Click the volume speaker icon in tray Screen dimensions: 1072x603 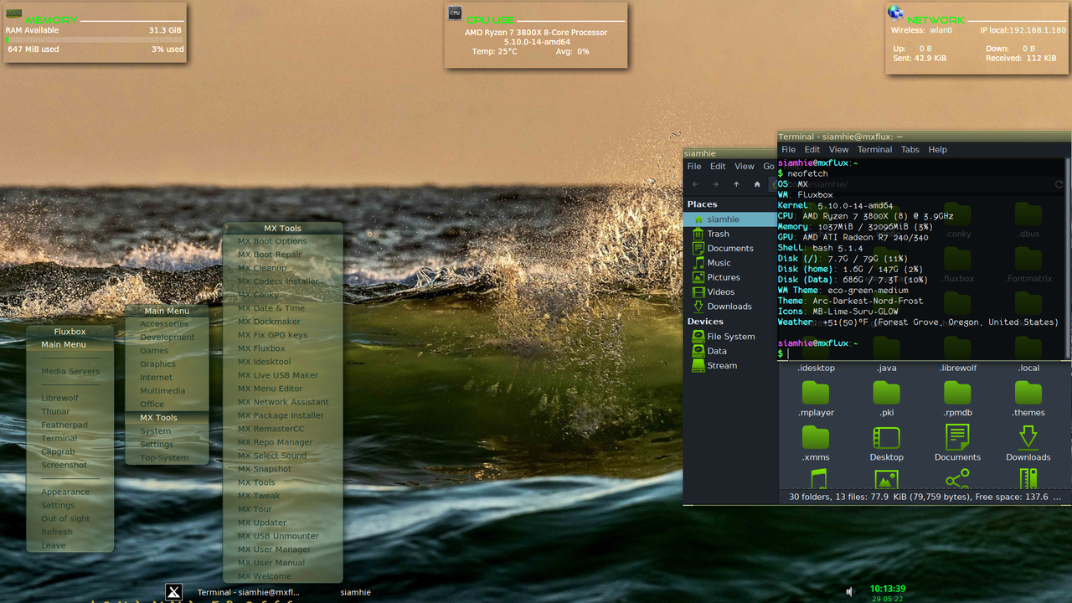(x=850, y=591)
